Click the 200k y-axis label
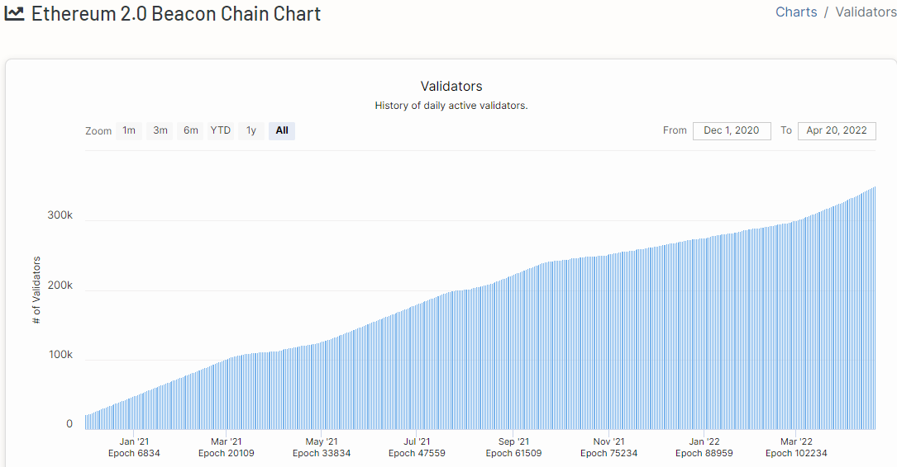The width and height of the screenshot is (897, 467). (x=60, y=285)
